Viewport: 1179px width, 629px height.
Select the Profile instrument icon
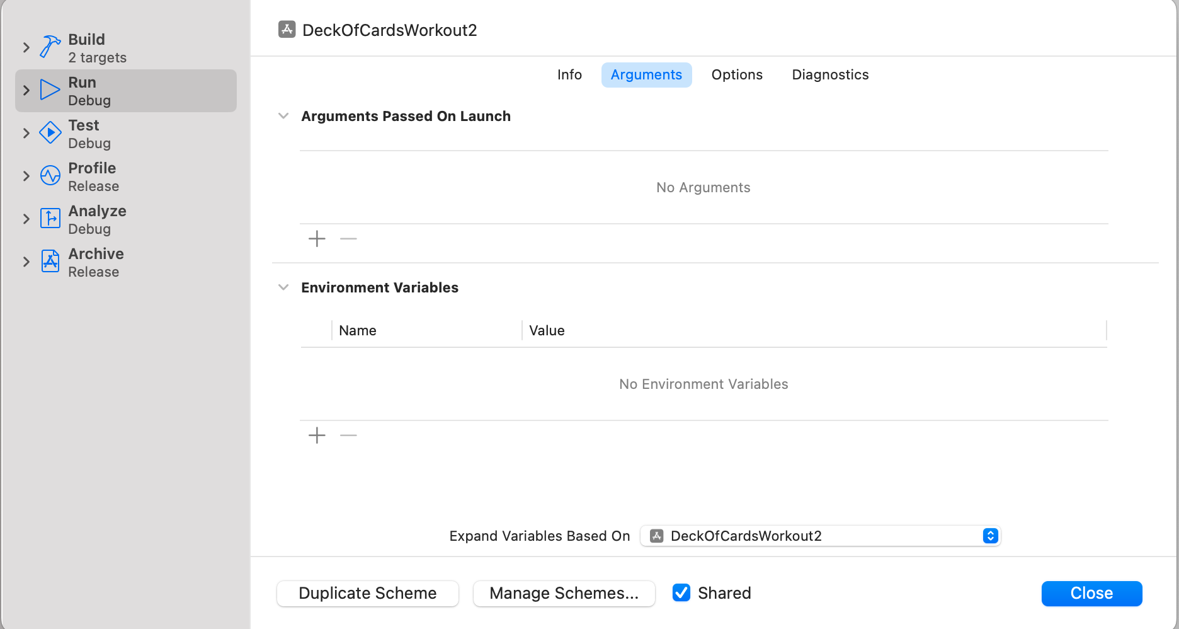[50, 176]
